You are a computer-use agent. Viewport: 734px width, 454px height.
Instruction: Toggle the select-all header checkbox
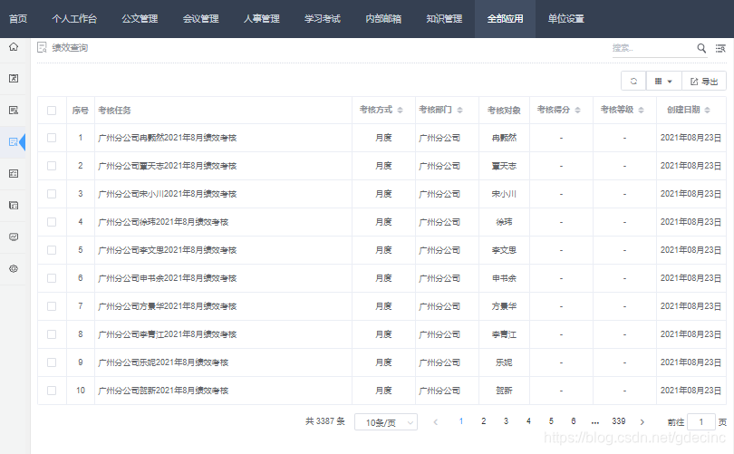click(x=52, y=111)
